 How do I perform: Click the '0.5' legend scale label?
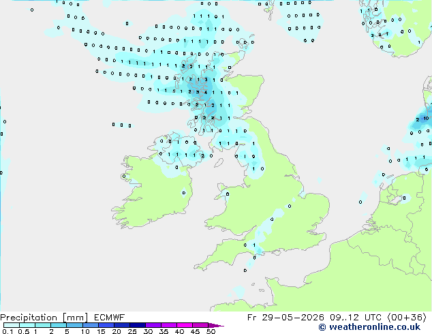(x=23, y=331)
